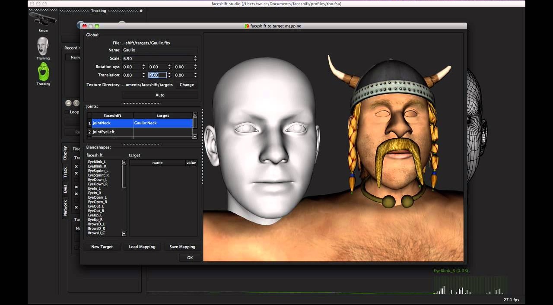Confirm the mapping dialog with OK
This screenshot has height=305, width=553.
(x=190, y=257)
